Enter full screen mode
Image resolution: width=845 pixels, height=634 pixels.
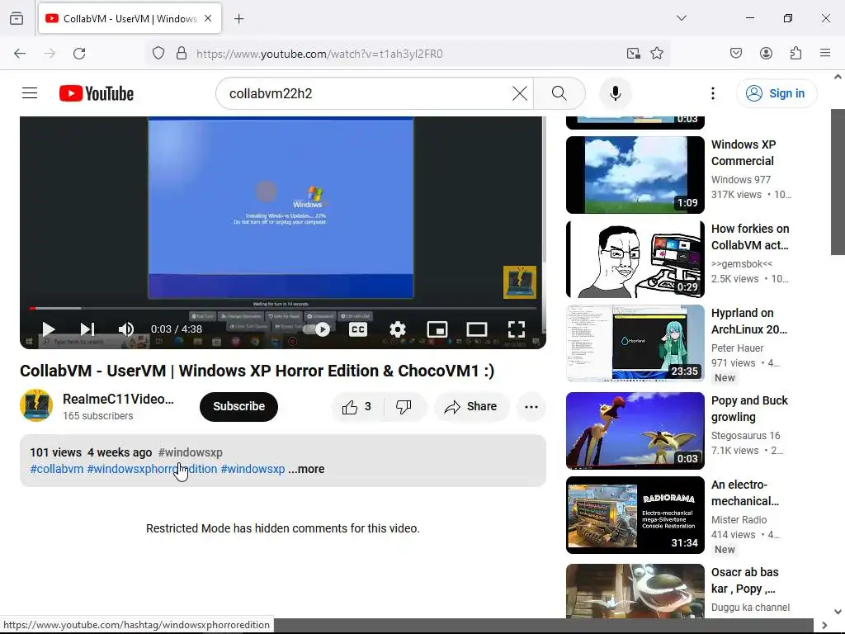pyautogui.click(x=517, y=329)
